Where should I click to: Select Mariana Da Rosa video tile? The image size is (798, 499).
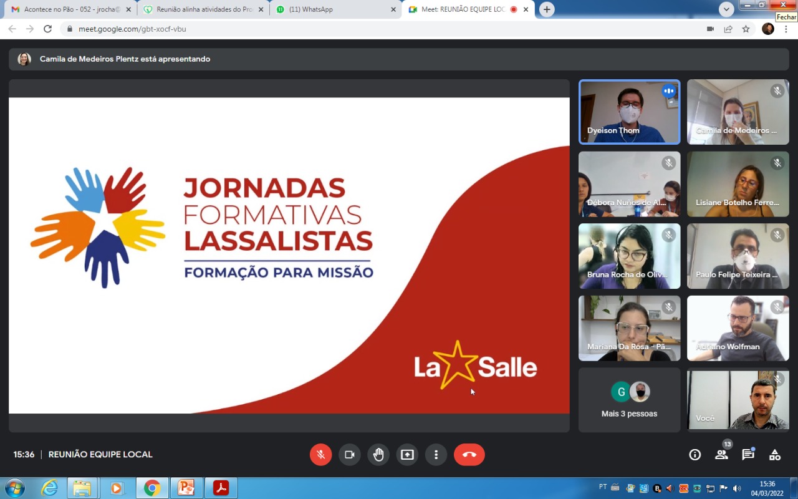(x=630, y=328)
